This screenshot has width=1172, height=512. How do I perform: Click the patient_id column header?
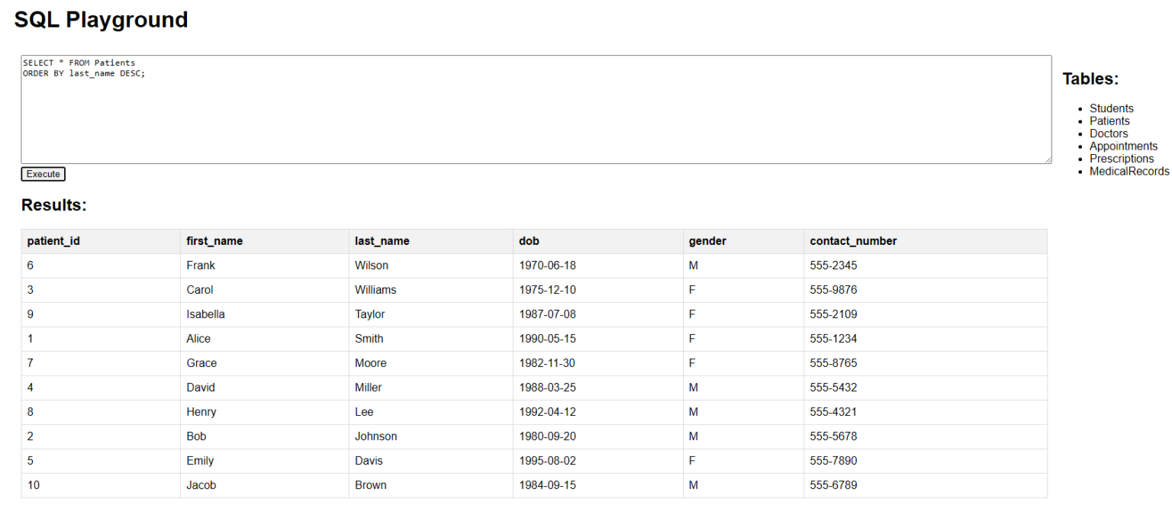click(x=53, y=241)
